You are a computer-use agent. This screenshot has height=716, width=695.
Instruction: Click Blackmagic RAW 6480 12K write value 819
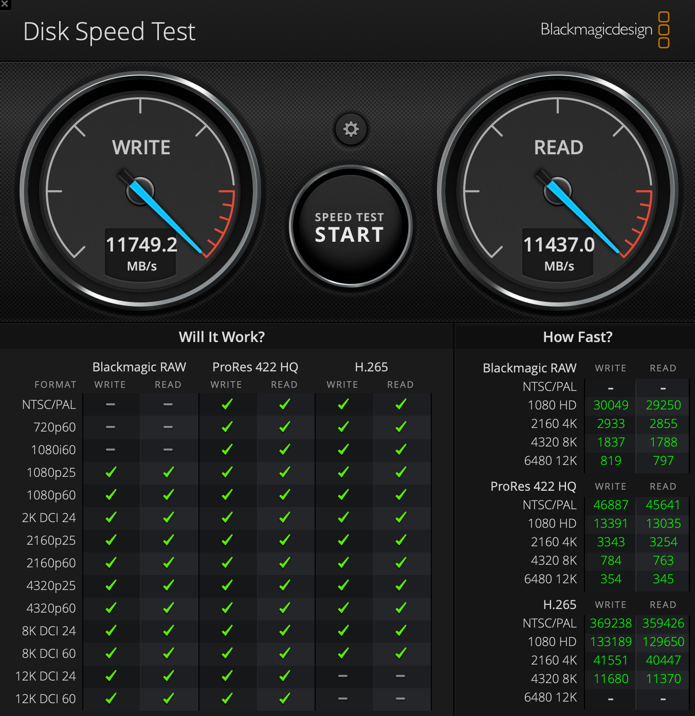tap(611, 461)
